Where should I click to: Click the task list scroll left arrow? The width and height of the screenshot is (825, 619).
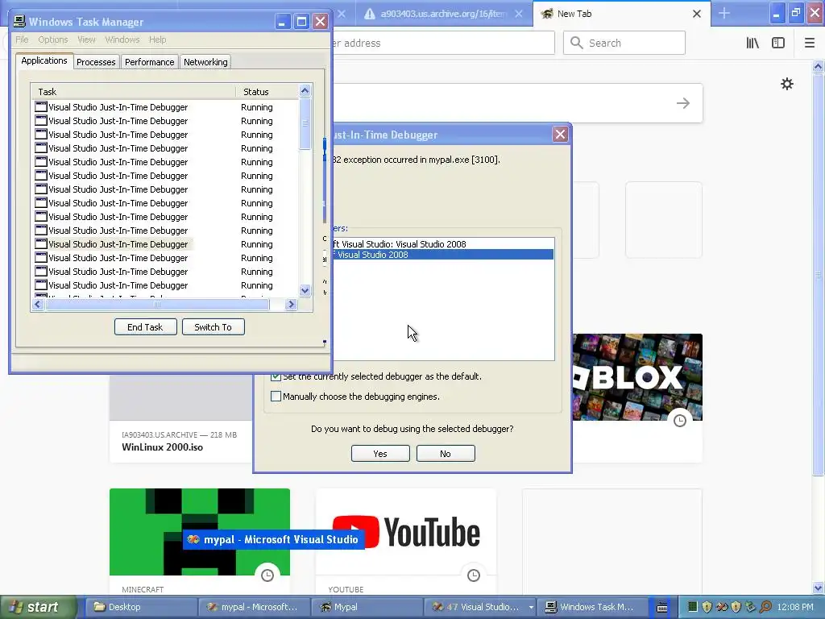pos(37,304)
